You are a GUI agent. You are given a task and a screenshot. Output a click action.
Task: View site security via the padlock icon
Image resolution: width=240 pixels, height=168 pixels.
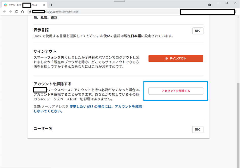click(x=30, y=11)
